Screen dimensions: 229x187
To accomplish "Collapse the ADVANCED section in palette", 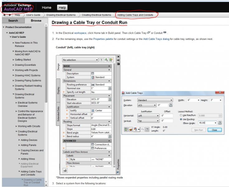I will [x=109, y=141].
